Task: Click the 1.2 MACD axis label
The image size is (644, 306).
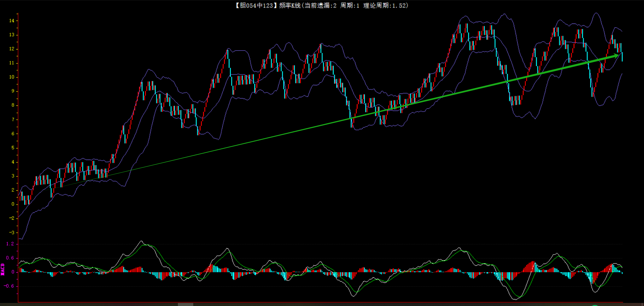Action: 10,244
